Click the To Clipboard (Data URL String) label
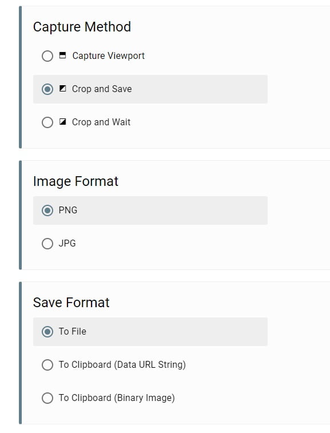The height and width of the screenshot is (433, 330). pyautogui.click(x=122, y=365)
